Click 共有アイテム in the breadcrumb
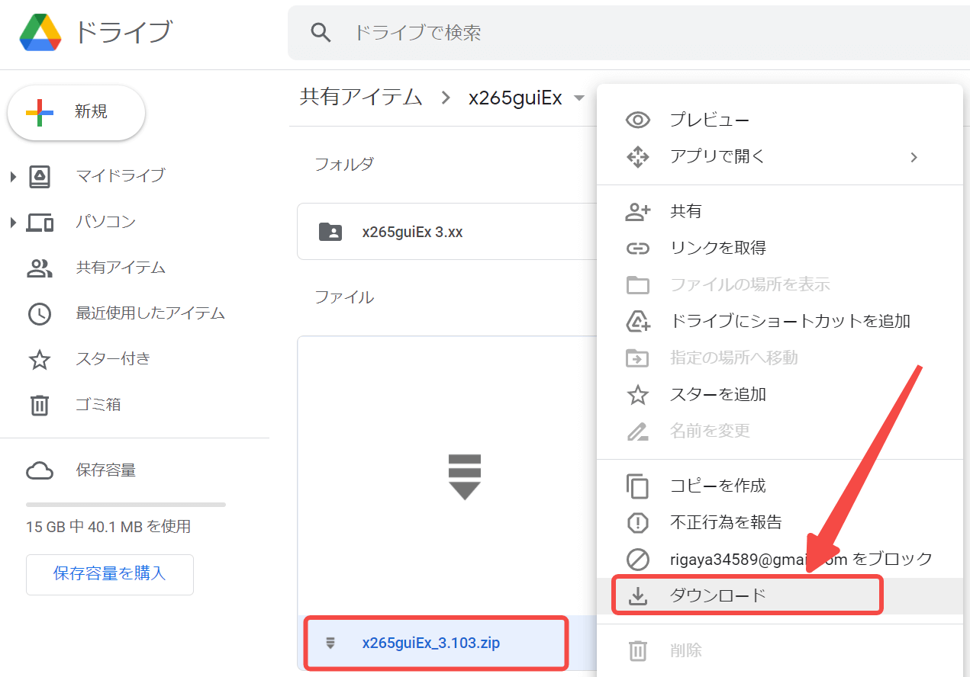This screenshot has width=970, height=677. click(361, 98)
